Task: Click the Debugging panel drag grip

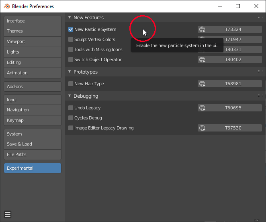Action: point(260,96)
